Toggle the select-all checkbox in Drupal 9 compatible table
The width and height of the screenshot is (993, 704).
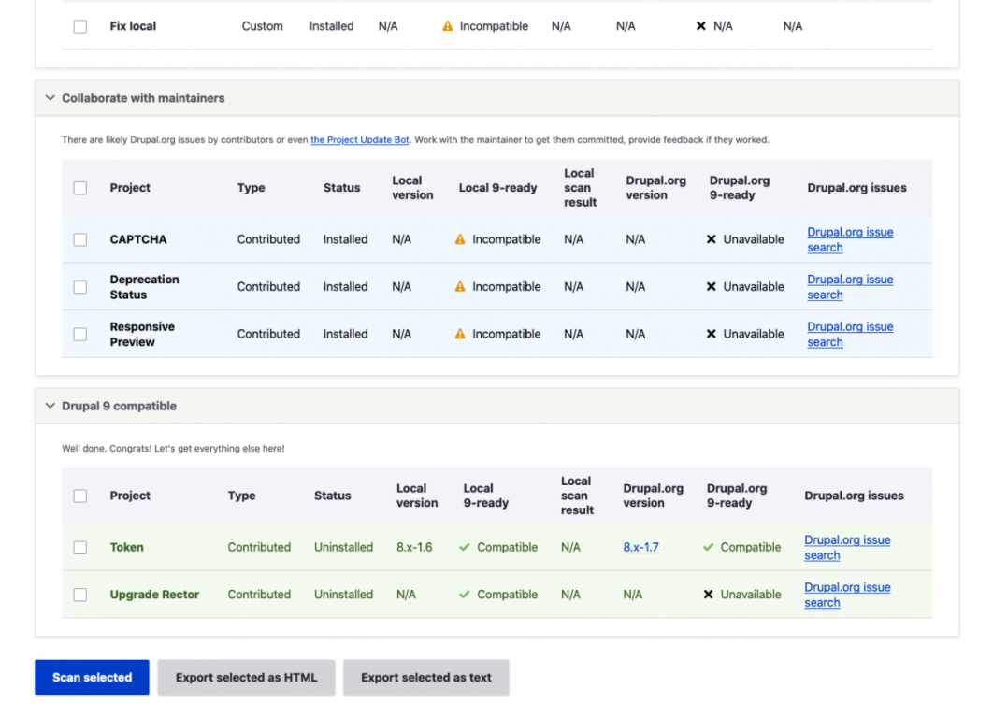[x=79, y=496]
